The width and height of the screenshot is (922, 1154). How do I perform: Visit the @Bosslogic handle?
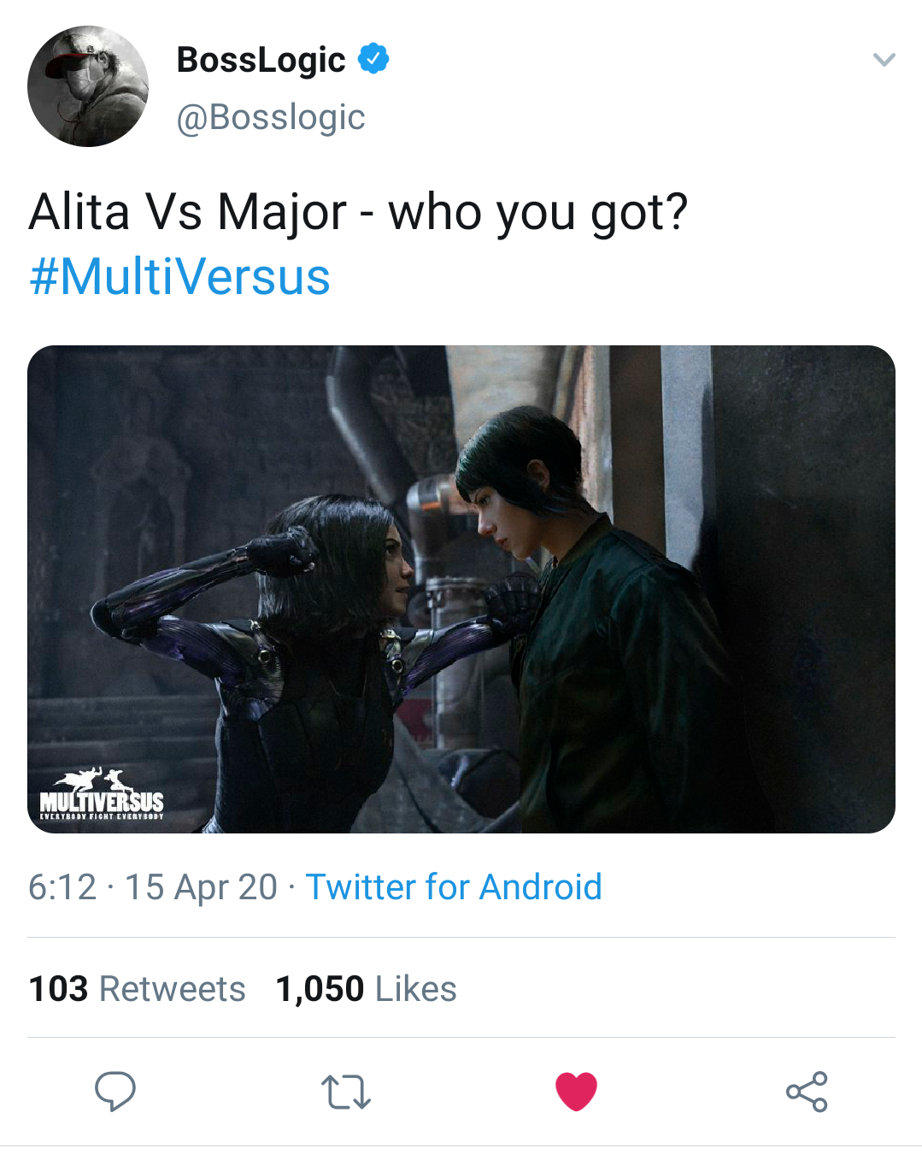coord(271,117)
